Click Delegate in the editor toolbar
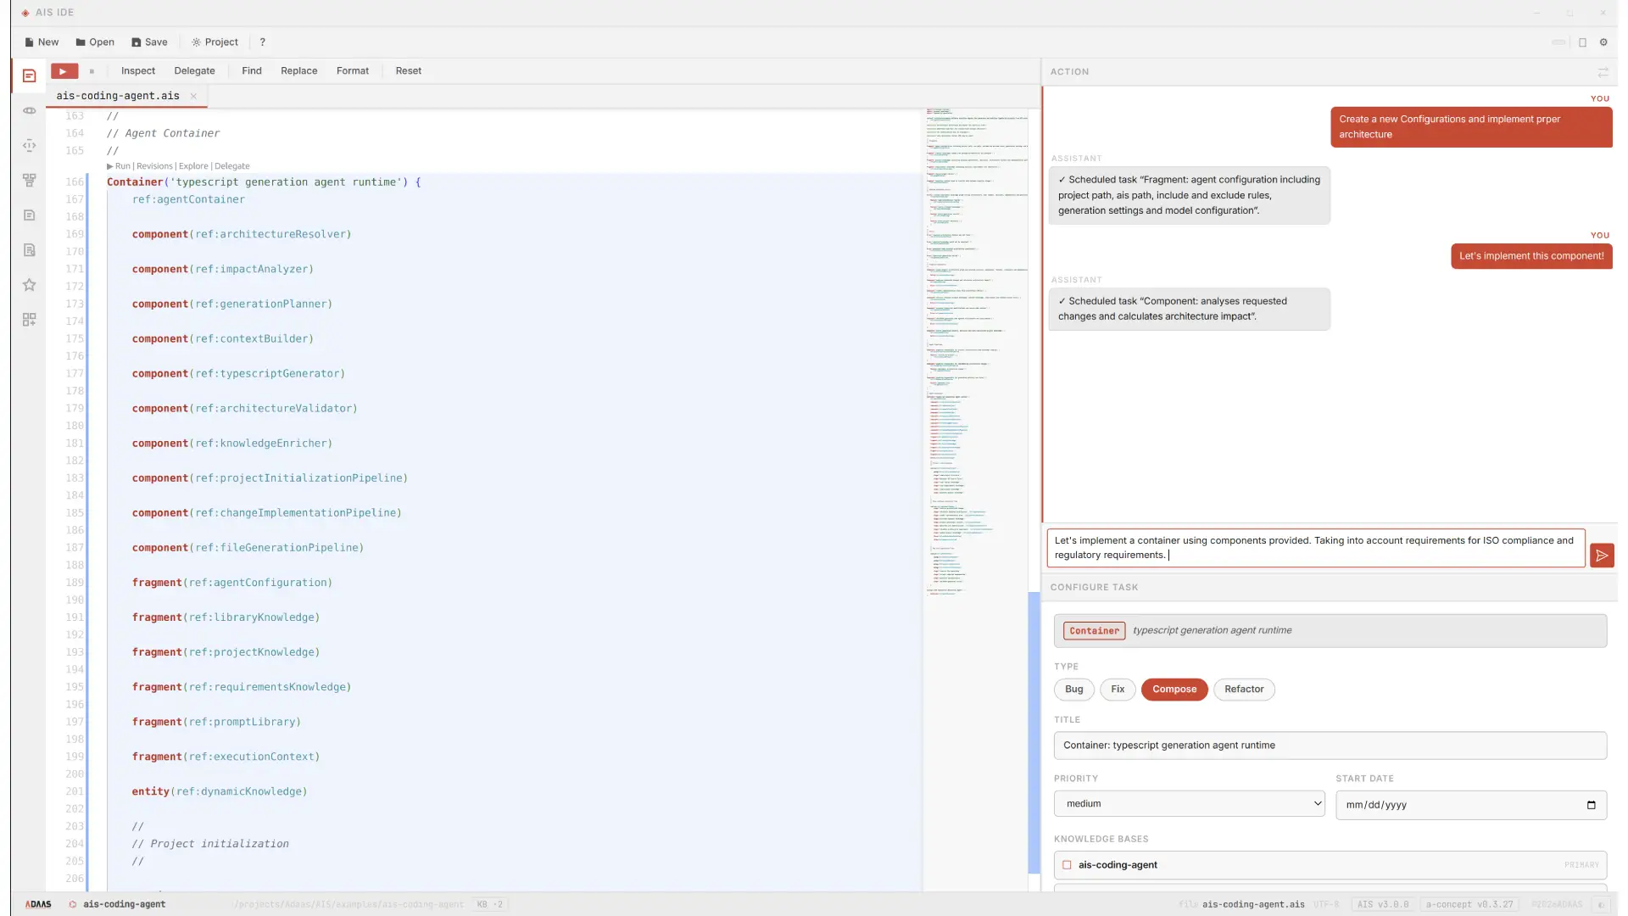 [194, 71]
